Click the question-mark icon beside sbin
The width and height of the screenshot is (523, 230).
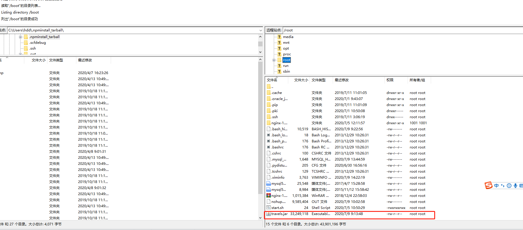pos(279,71)
